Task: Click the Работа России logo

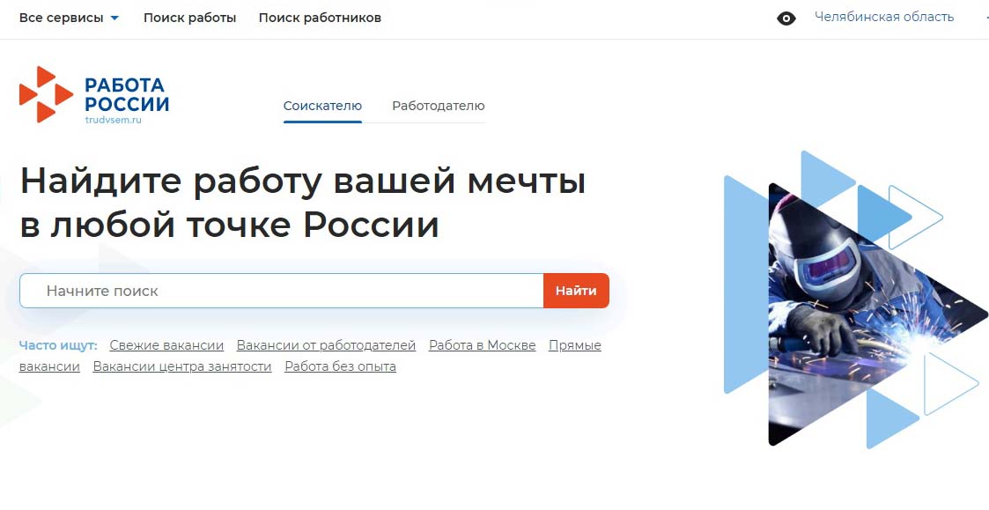Action: tap(94, 94)
